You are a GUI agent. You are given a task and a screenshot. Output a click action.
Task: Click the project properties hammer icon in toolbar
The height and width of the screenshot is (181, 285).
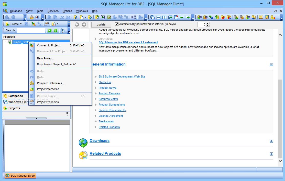click(x=47, y=24)
